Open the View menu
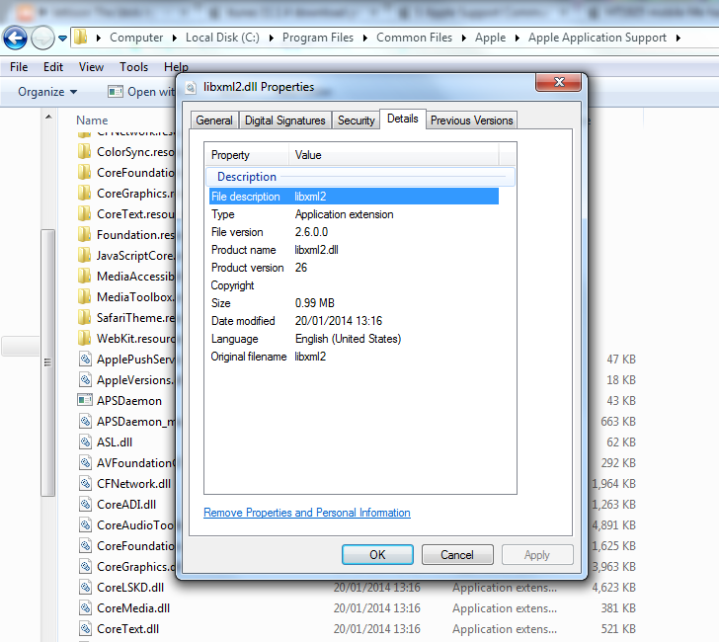The width and height of the screenshot is (719, 642). [x=91, y=67]
